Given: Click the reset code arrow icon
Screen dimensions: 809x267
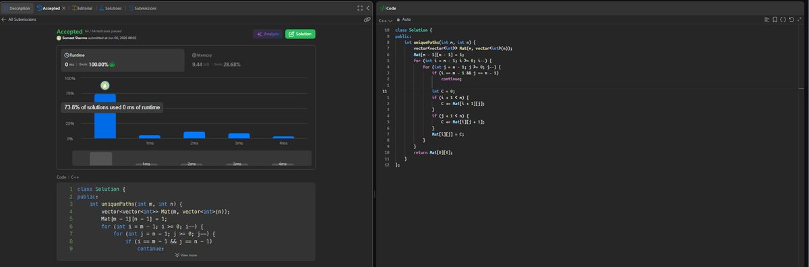Looking at the screenshot, I should [791, 20].
